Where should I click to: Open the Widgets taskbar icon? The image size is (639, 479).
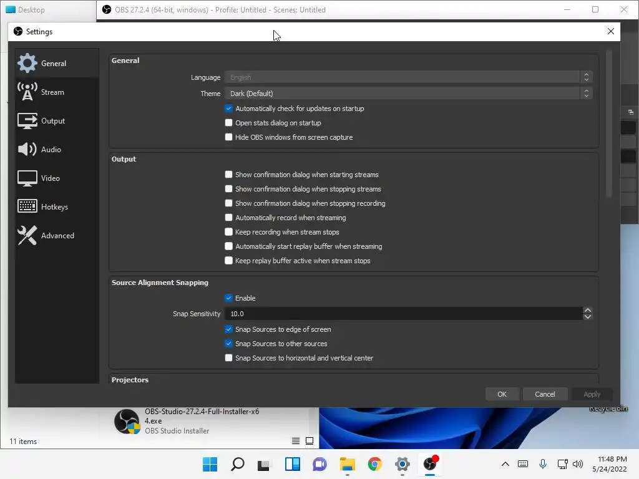(x=293, y=464)
